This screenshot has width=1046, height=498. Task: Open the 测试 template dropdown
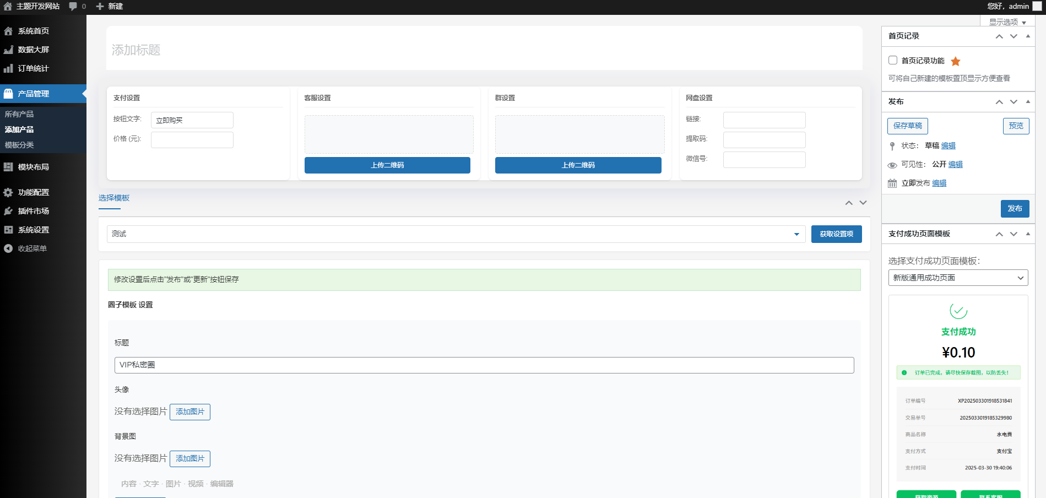[x=456, y=234]
